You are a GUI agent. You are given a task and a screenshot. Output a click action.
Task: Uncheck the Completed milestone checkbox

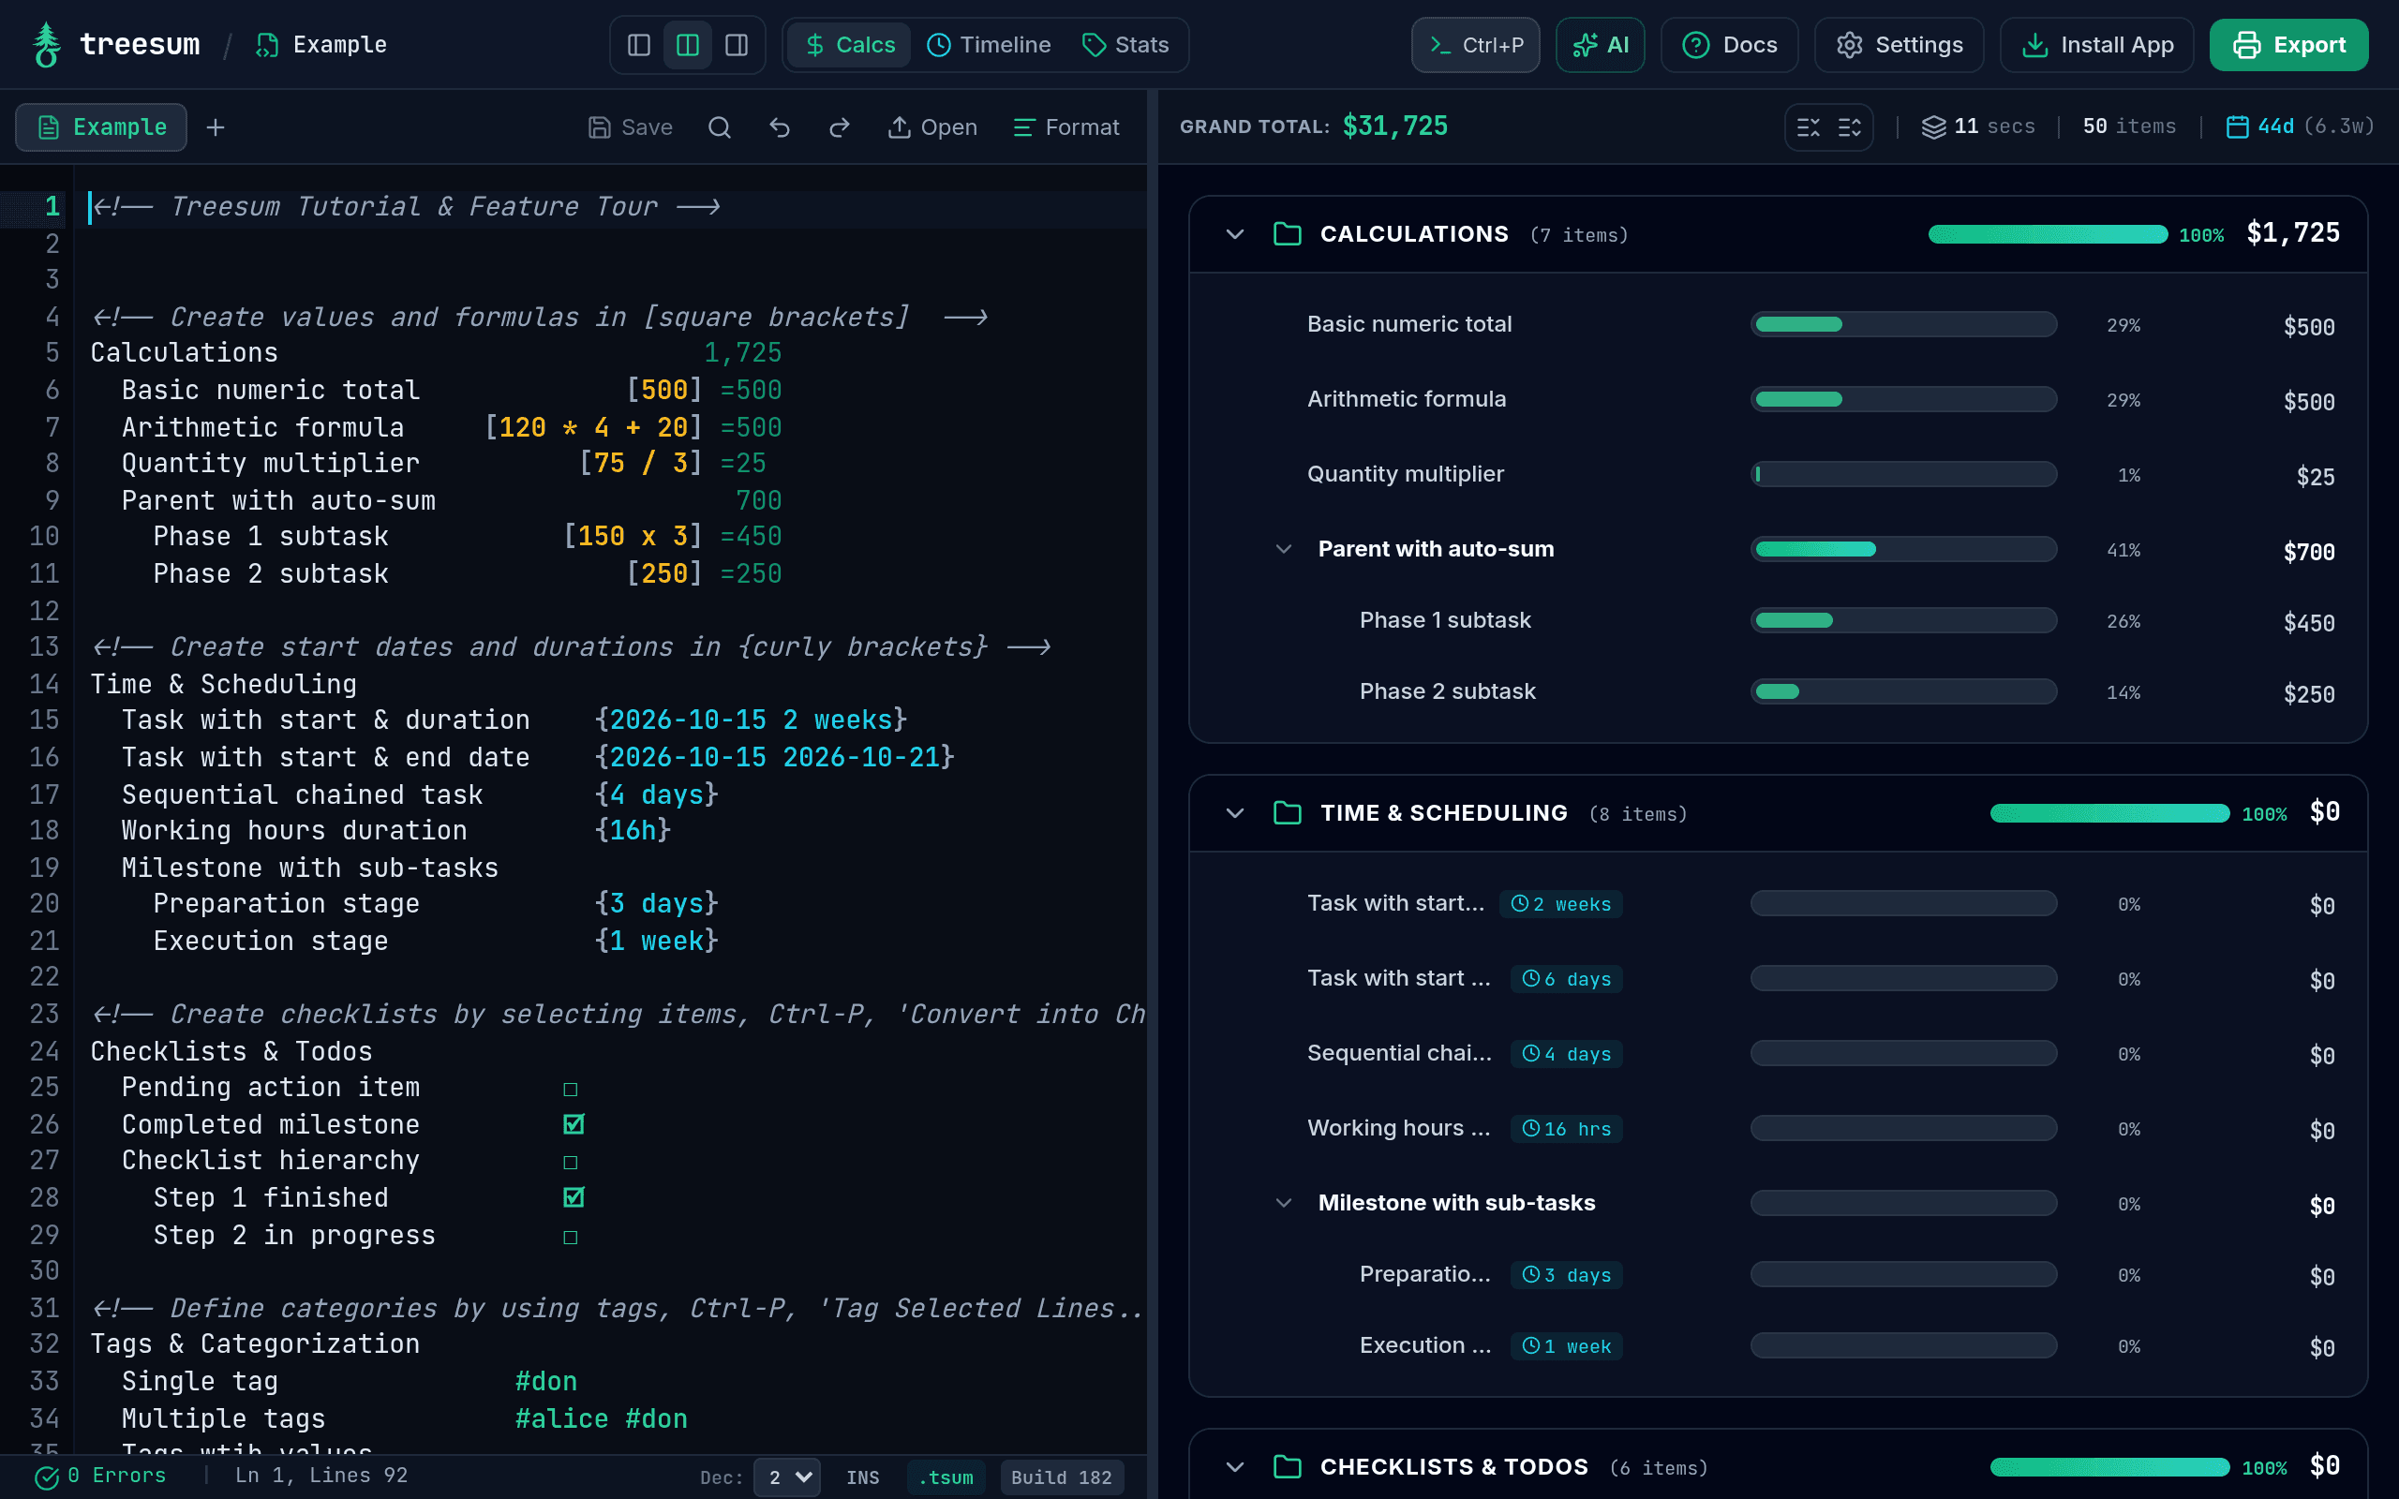tap(573, 1124)
